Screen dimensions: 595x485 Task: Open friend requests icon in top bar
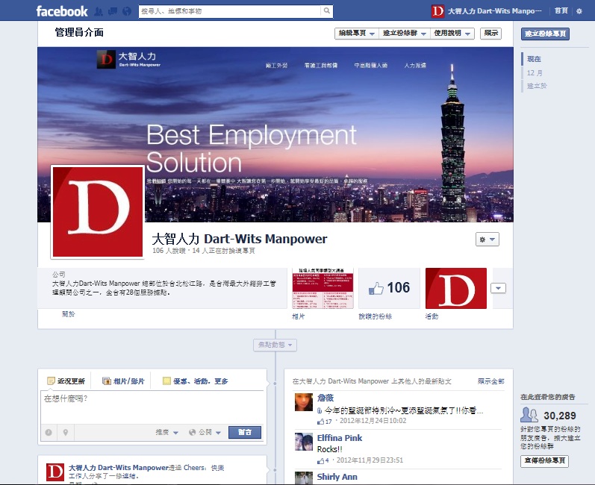(x=99, y=11)
